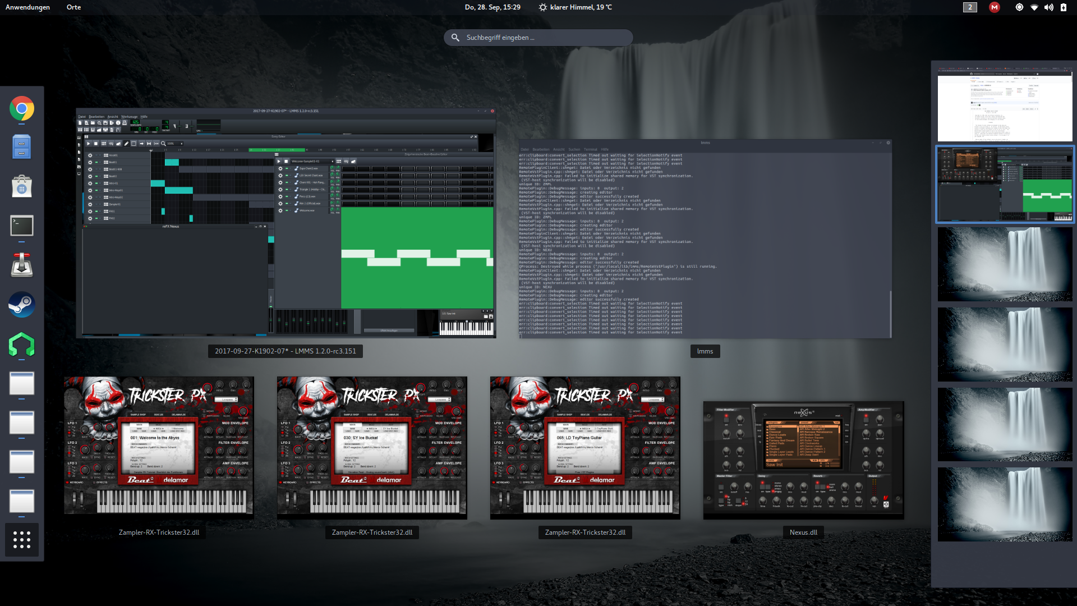Toggle mute on the Beat01 track
1077x606 pixels.
click(x=96, y=162)
